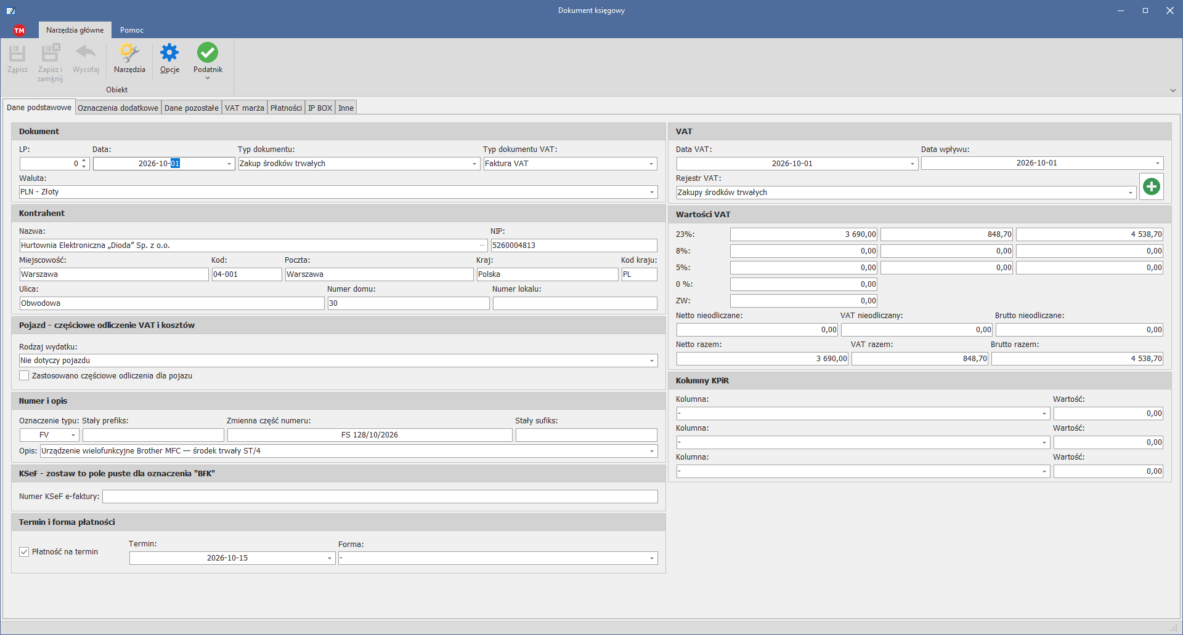Image resolution: width=1183 pixels, height=635 pixels.
Task: Click the Zmienna część numeru field
Action: (370, 435)
